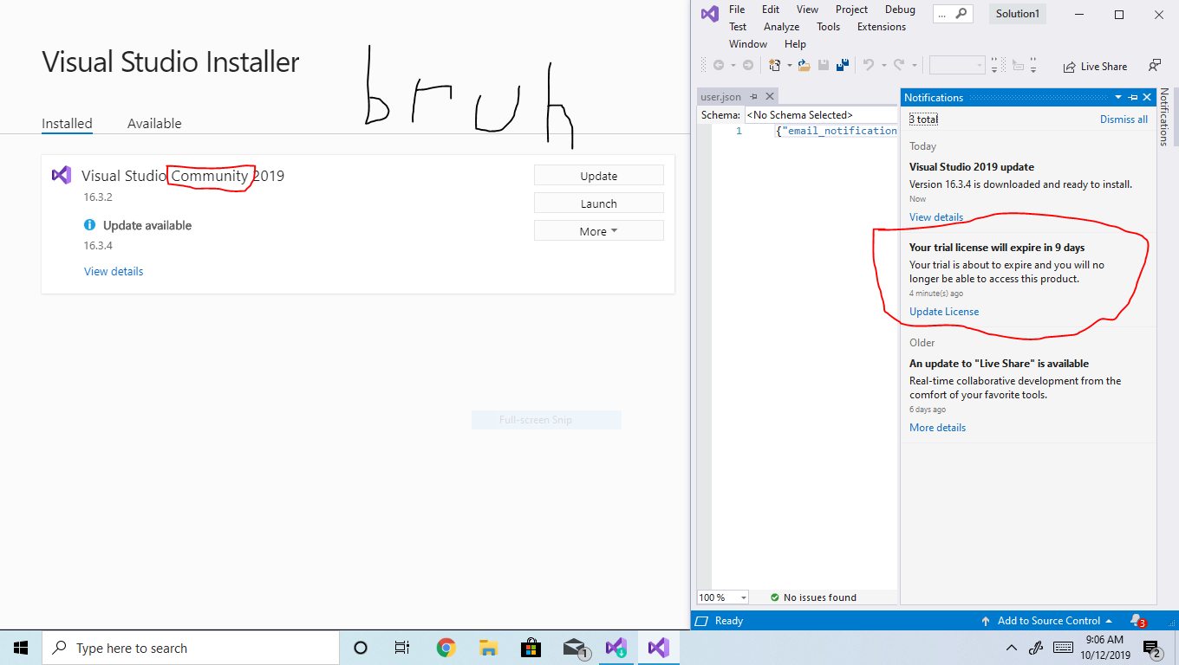
Task: Click the notifications bell in status bar
Action: [x=1137, y=621]
